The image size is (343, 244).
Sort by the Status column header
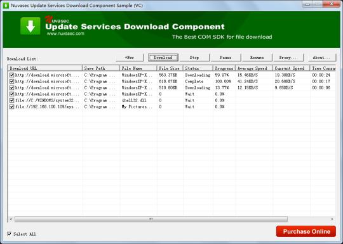pos(198,68)
